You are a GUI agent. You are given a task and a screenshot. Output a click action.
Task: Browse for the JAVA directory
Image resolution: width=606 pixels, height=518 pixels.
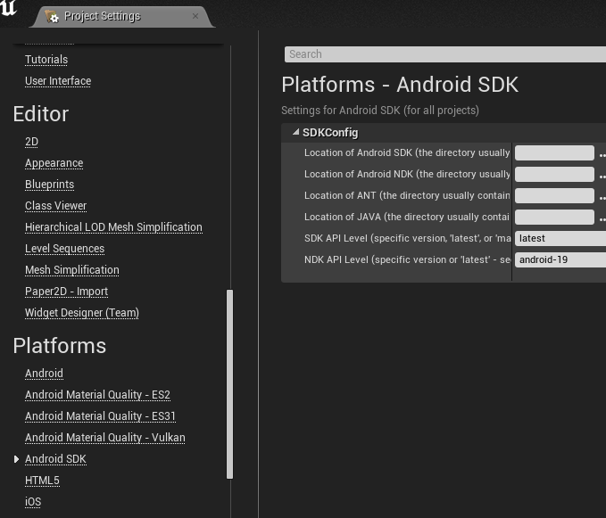pos(602,218)
